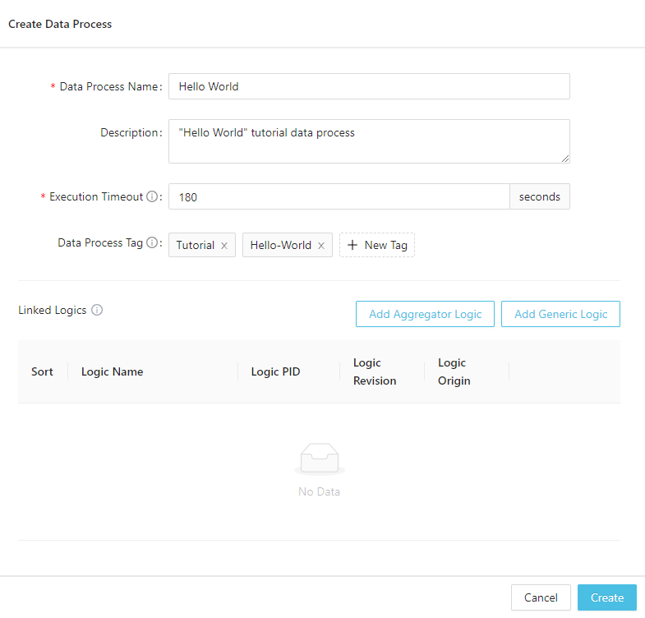The image size is (645, 618).
Task: Add a new tag with New Tag
Action: tap(377, 245)
